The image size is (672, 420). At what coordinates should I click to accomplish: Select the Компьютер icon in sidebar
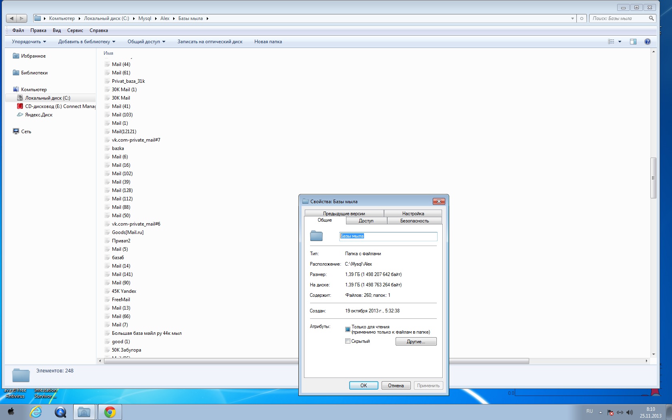16,90
